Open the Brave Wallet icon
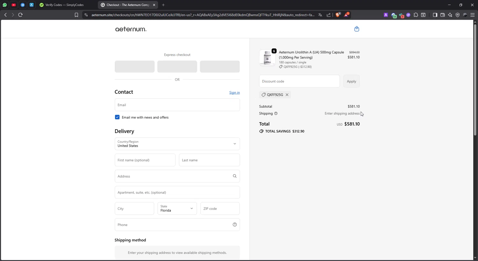478x261 pixels. pos(443,15)
